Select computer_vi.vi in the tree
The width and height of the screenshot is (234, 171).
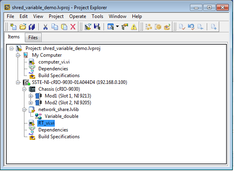click(54, 62)
